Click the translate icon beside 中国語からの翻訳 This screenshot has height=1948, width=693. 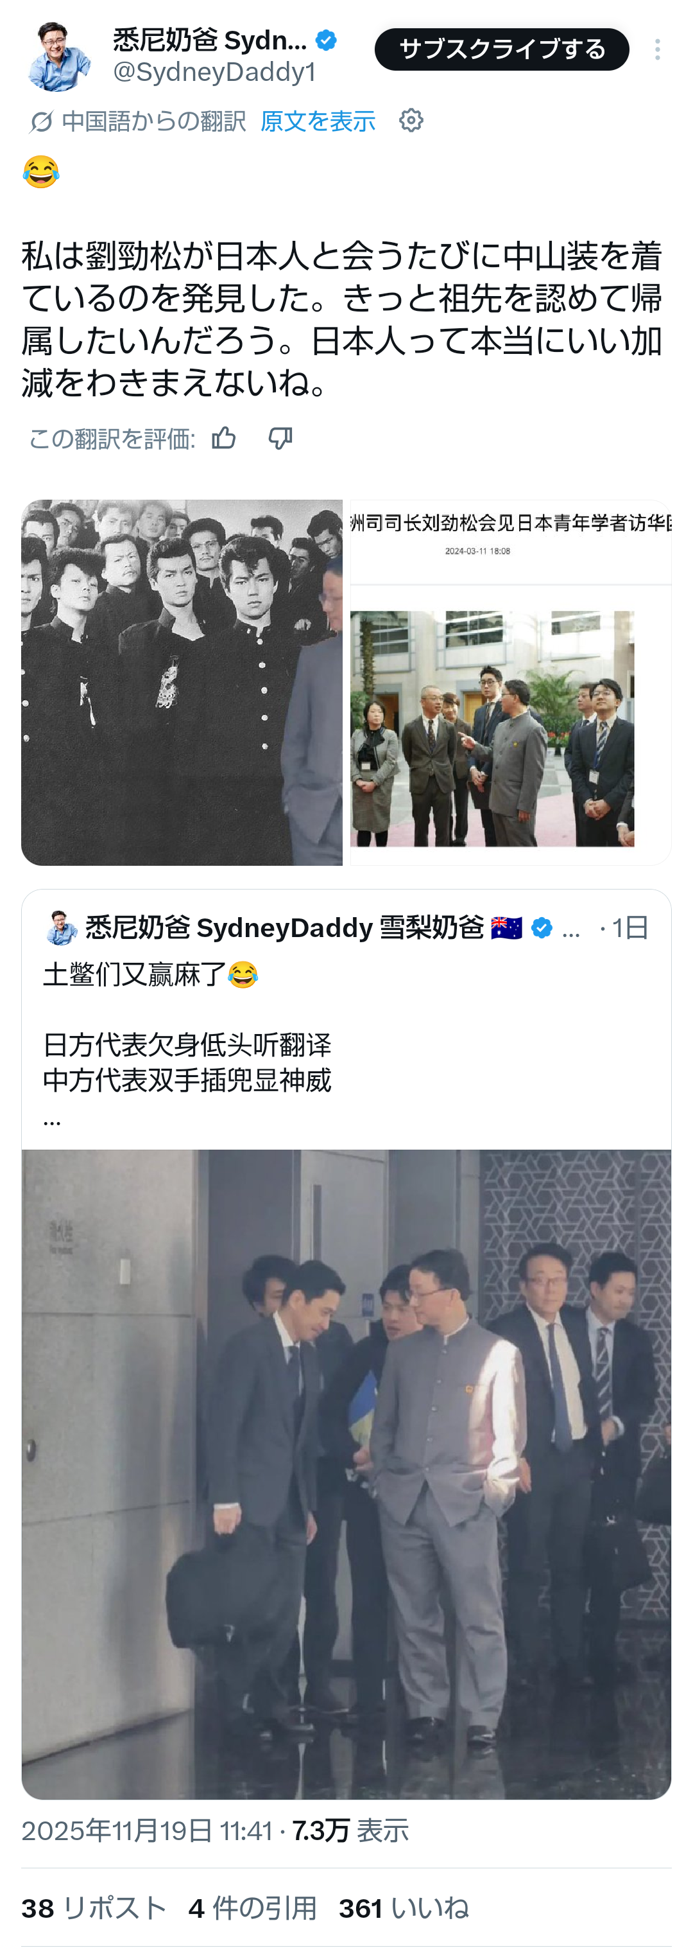(x=41, y=121)
